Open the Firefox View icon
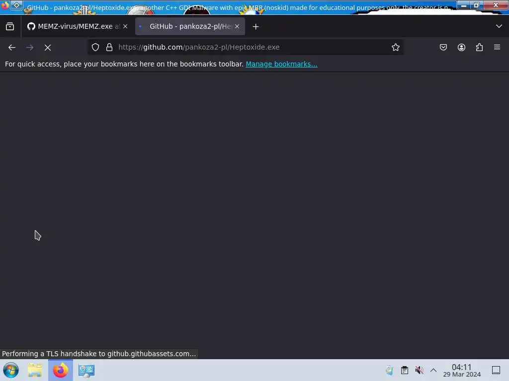509x381 pixels. pyautogui.click(x=10, y=27)
